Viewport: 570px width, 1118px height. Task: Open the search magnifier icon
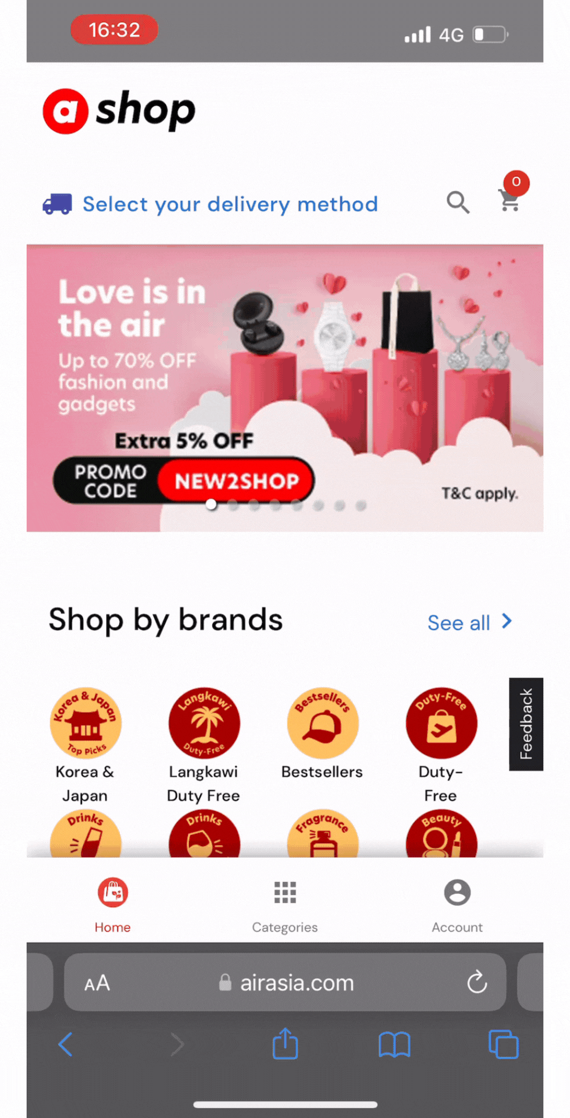point(458,203)
